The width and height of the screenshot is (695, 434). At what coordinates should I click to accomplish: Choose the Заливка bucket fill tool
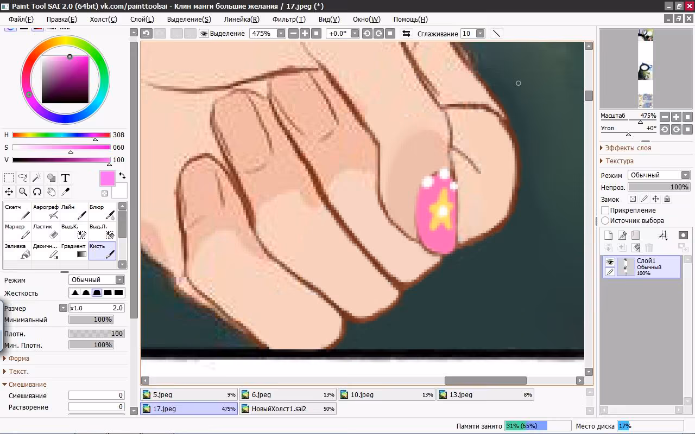(x=17, y=251)
